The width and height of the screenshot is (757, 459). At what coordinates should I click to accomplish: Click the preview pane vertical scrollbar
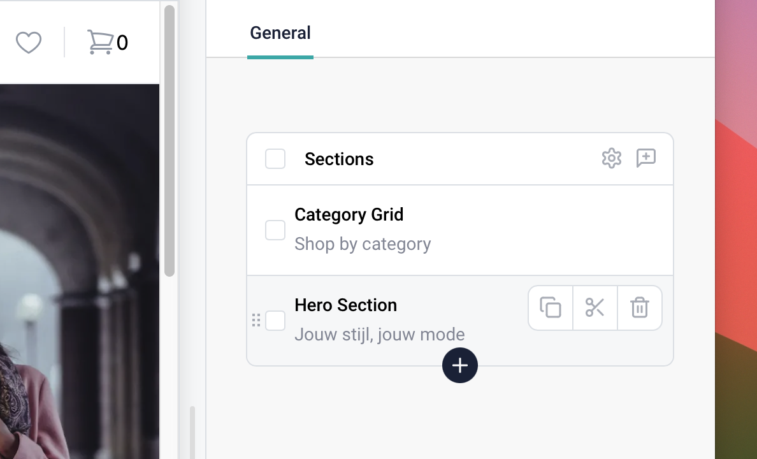[169, 140]
